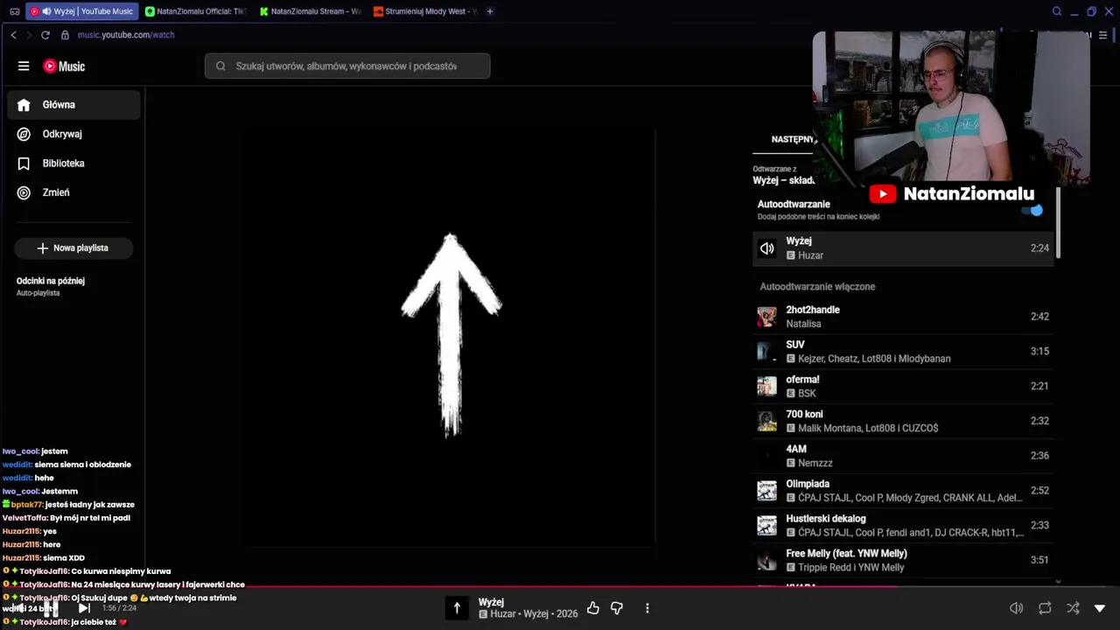Screen dimensions: 1120x630
Task: Collapse the player page with down arrow
Action: coord(1100,608)
